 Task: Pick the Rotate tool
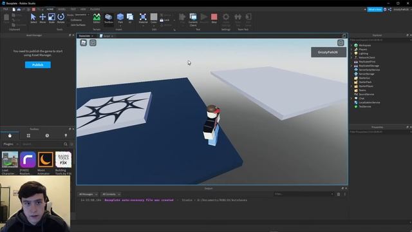[x=61, y=19]
